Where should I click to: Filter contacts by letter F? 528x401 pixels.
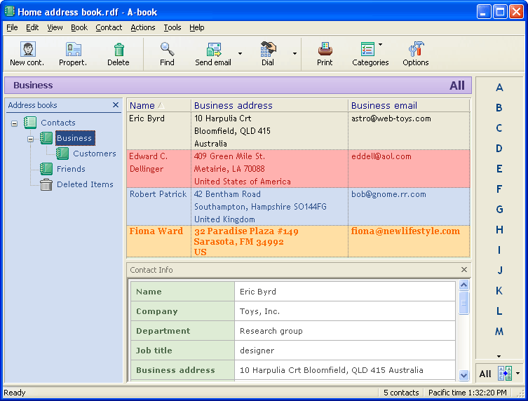499,189
